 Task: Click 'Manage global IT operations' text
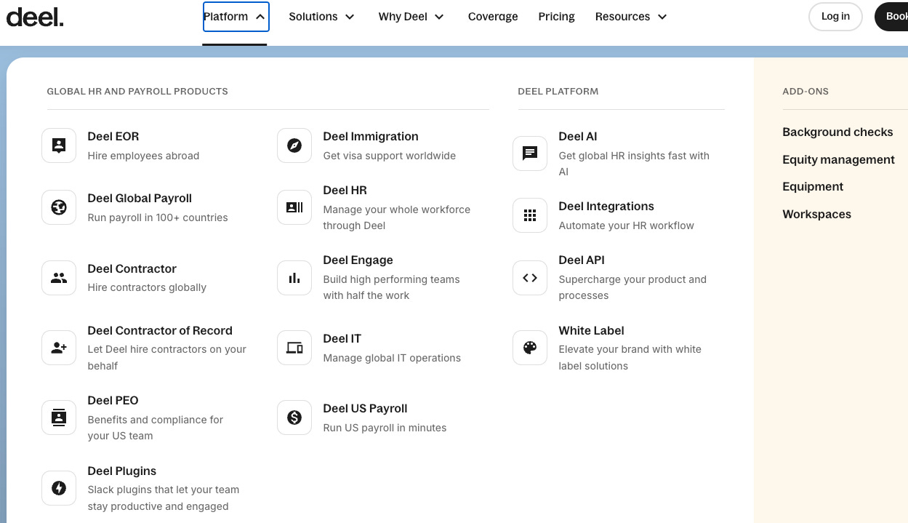pos(392,358)
